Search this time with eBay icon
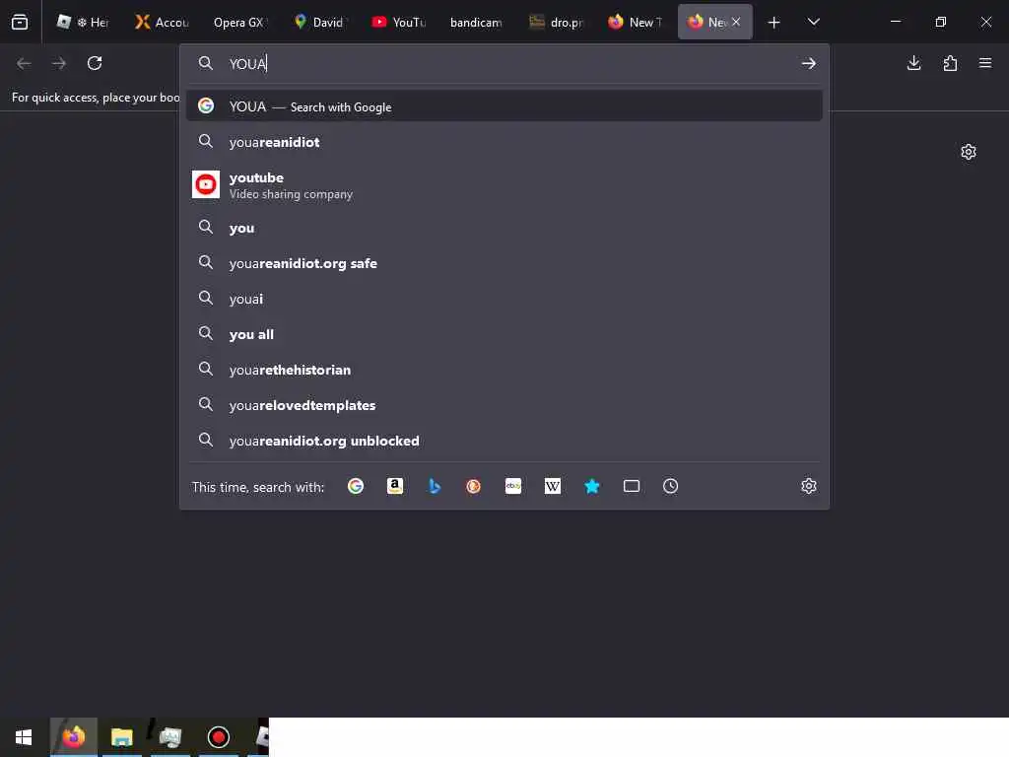This screenshot has height=757, width=1009. pyautogui.click(x=512, y=486)
